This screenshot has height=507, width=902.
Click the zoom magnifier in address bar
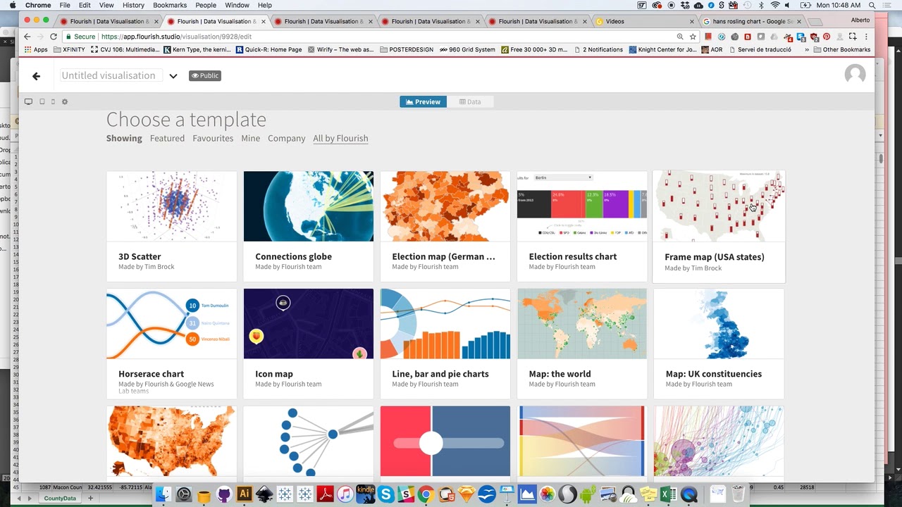pos(680,37)
